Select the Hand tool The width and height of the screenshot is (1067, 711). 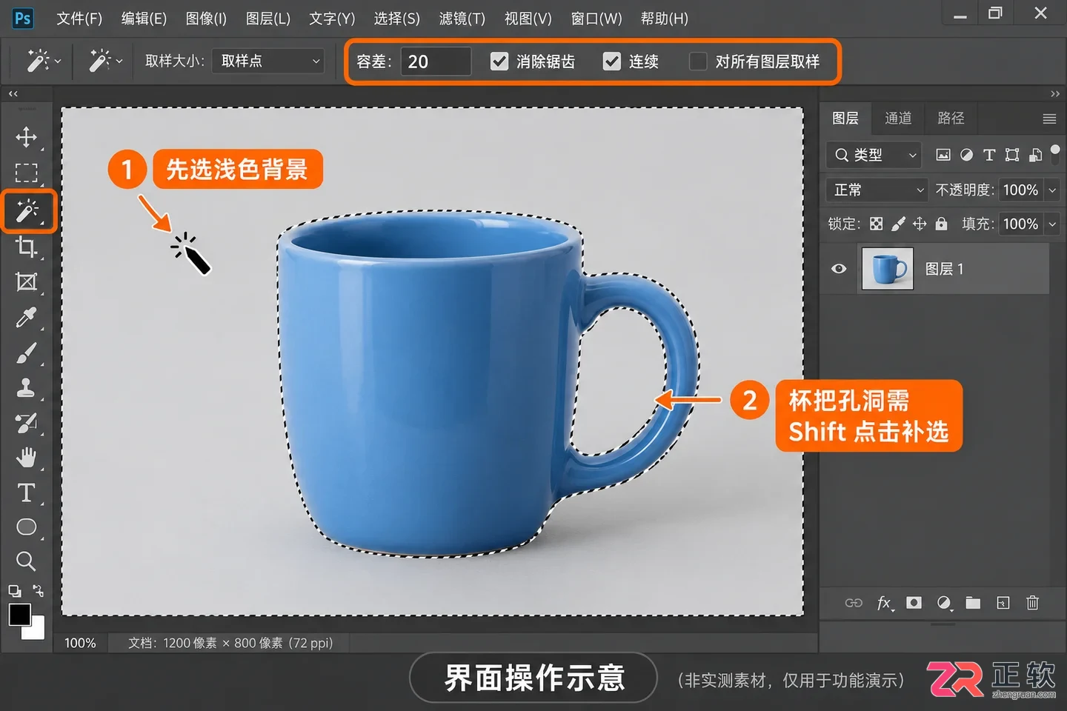[x=26, y=458]
